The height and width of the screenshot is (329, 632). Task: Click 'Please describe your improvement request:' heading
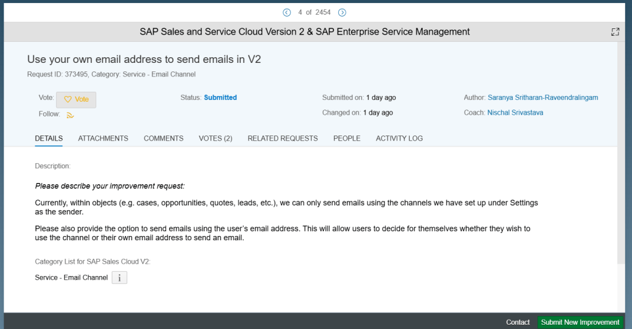(110, 186)
